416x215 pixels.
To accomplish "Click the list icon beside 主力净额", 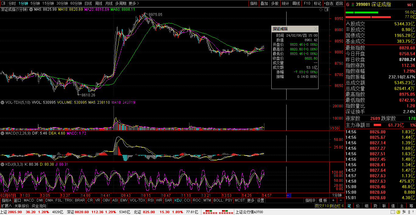I will 368,125.
